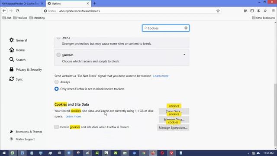Click Learn more beside Do Not Track
Image resolution: width=277 pixels, height=156 pixels.
coord(161,76)
